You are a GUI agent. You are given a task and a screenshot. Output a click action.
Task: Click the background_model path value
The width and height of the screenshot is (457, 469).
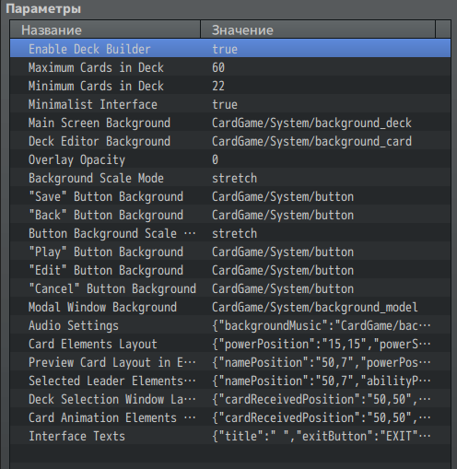[x=315, y=307]
